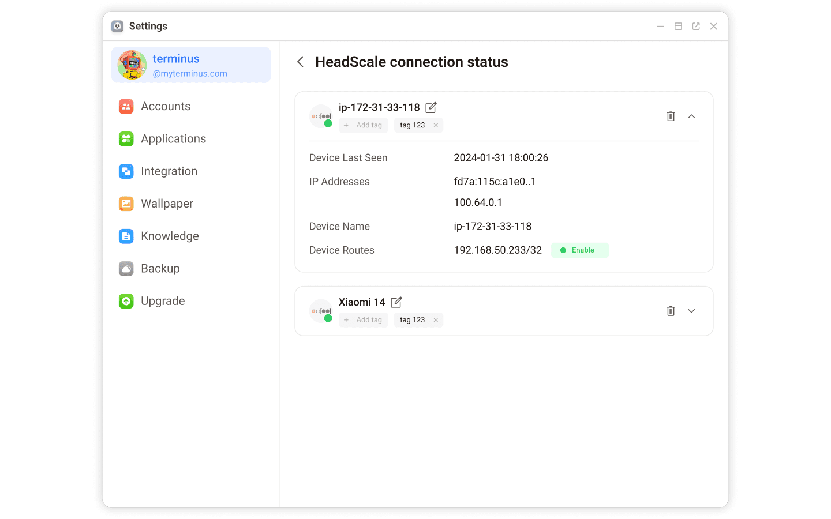Click the Settings app gear icon

(118, 27)
